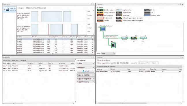The width and height of the screenshot is (187, 106).
Task: Click the Monitoring panel title tab
Action: click(x=6, y=4)
